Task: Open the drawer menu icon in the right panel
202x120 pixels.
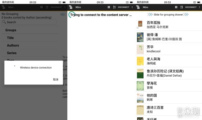Action: click(x=138, y=7)
